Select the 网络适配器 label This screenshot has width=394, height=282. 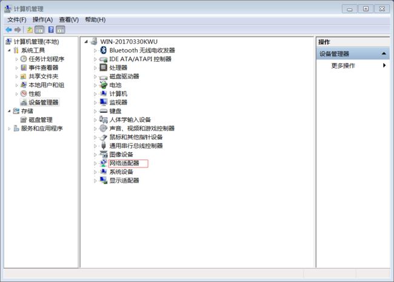(124, 163)
